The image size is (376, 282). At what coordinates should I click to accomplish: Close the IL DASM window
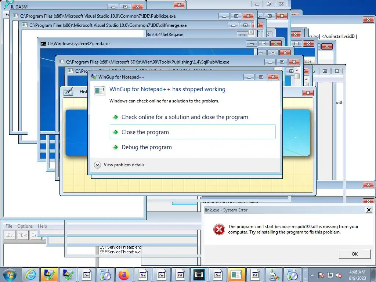pos(137,7)
